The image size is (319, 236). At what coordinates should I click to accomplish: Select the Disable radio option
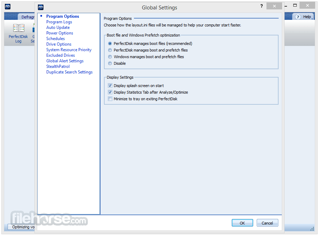coord(117,64)
